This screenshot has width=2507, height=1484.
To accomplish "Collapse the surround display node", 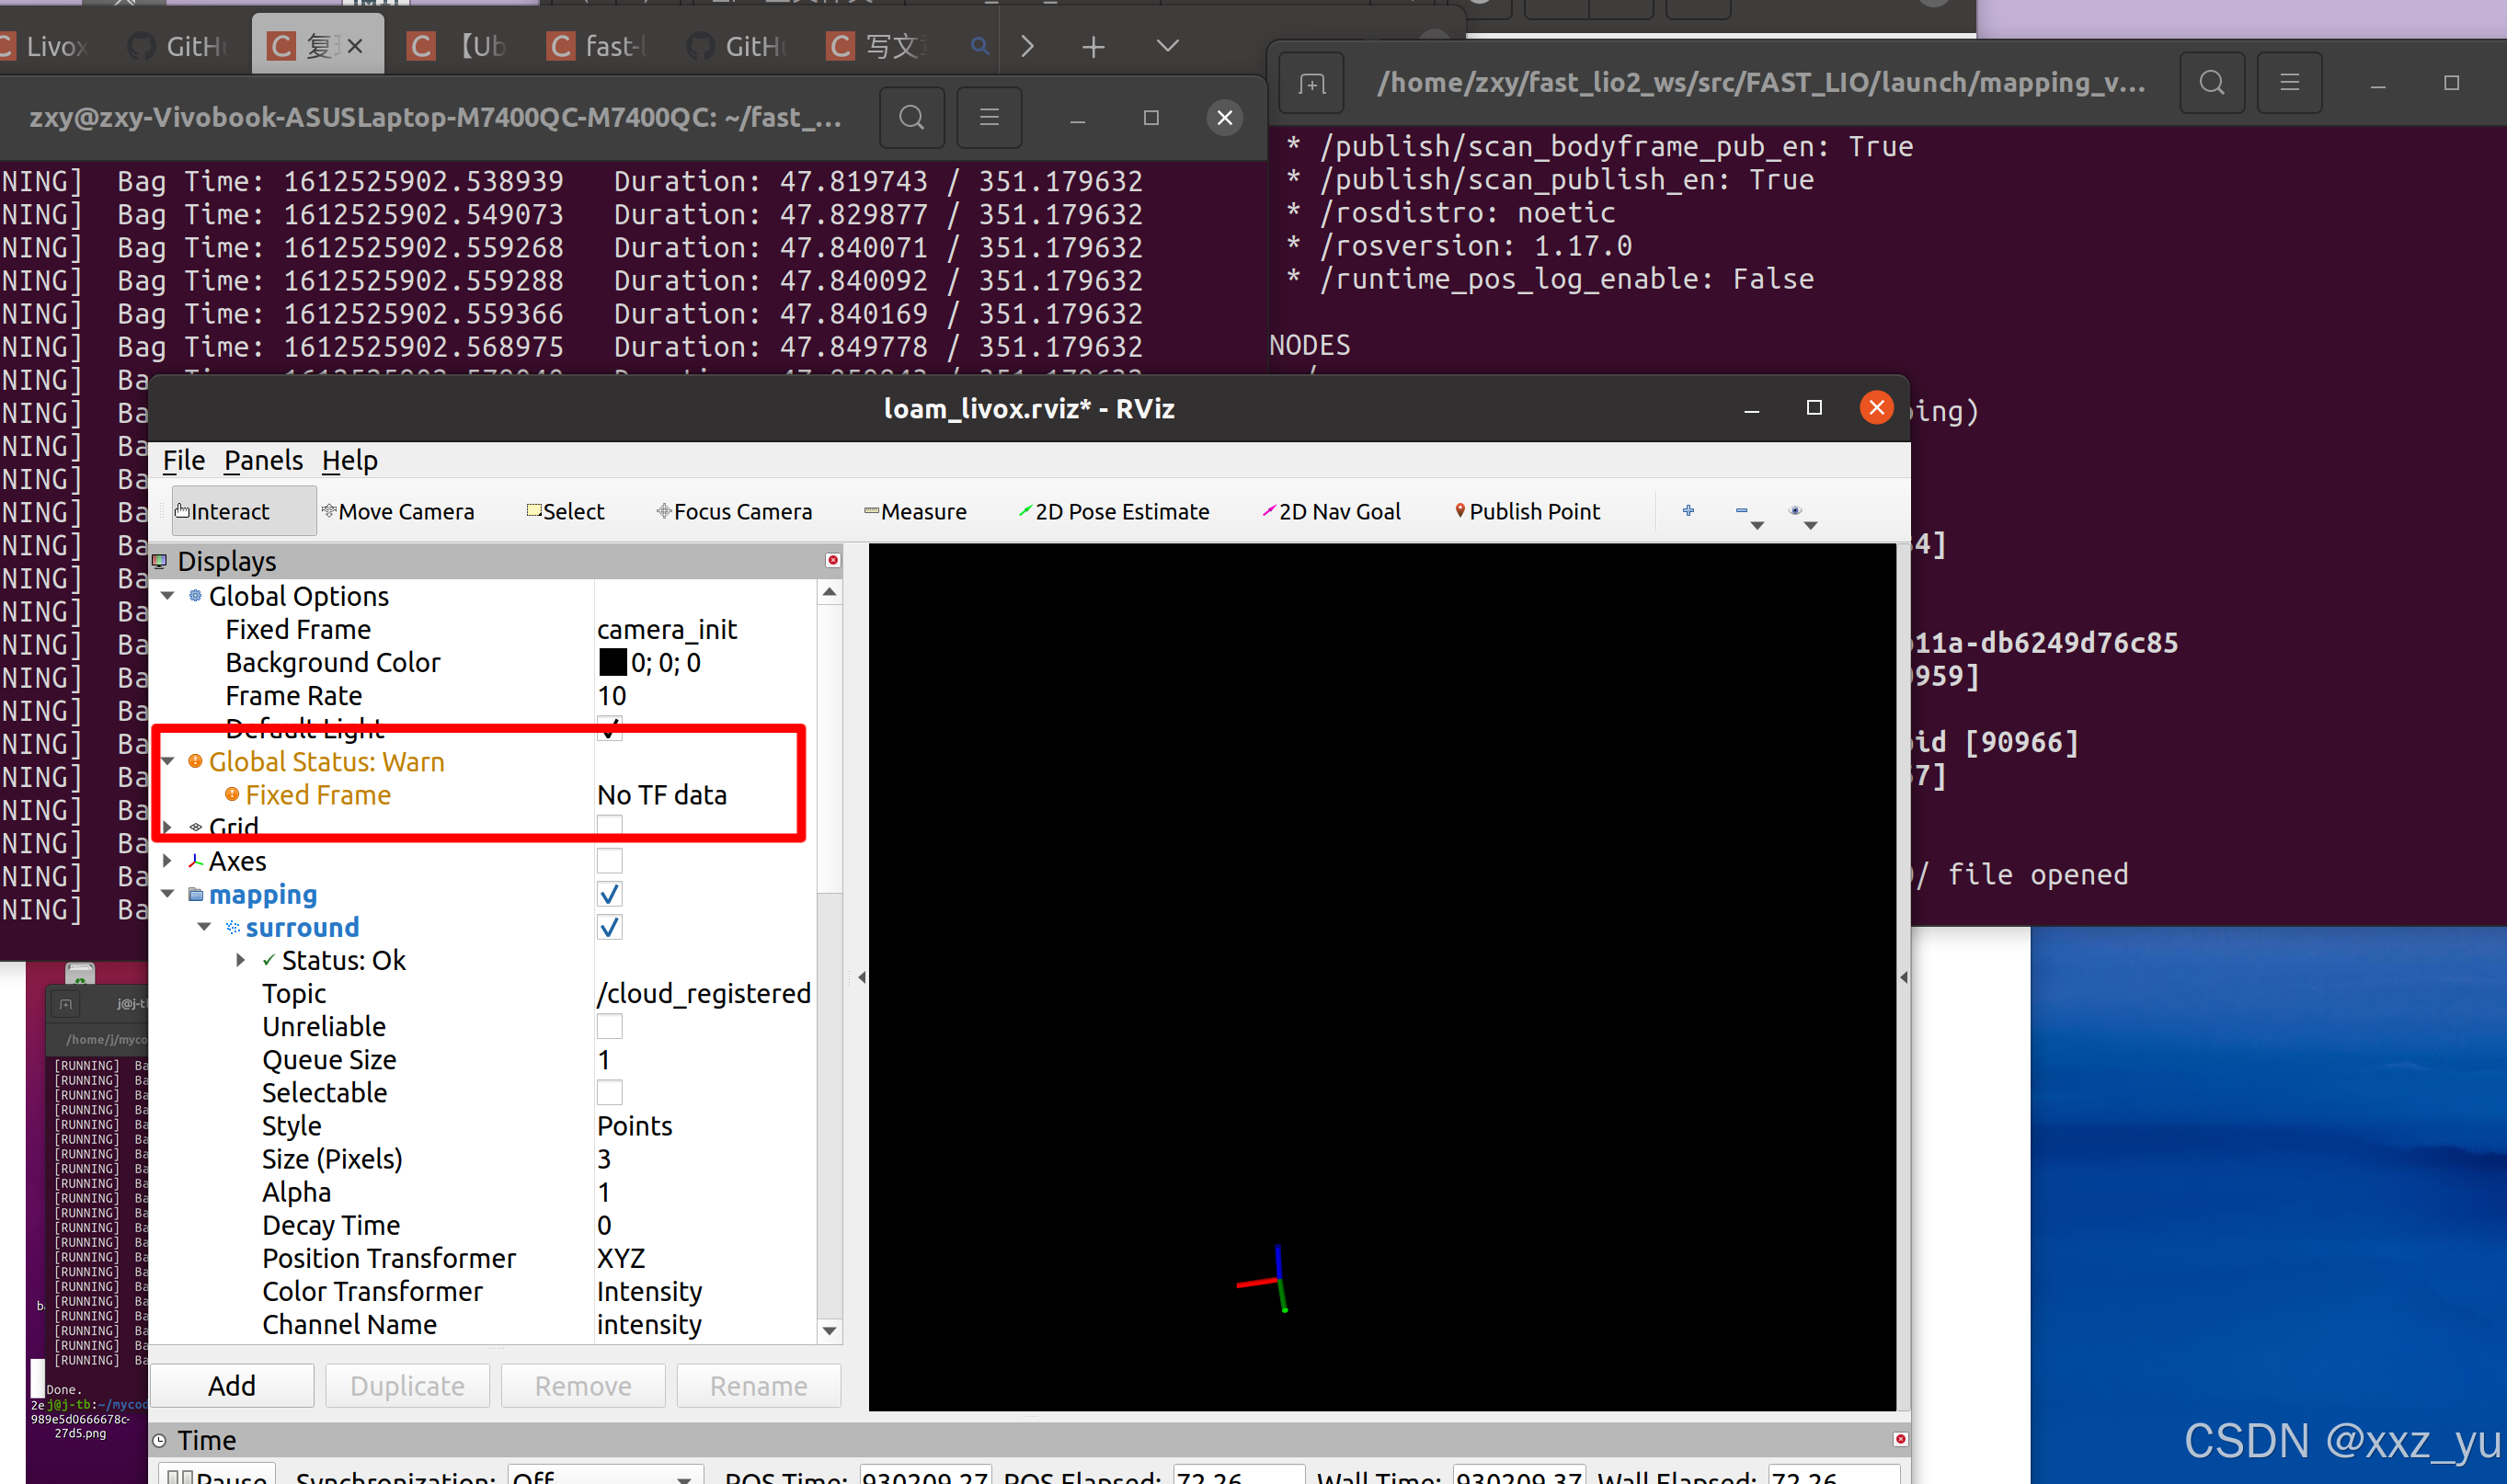I will (205, 927).
